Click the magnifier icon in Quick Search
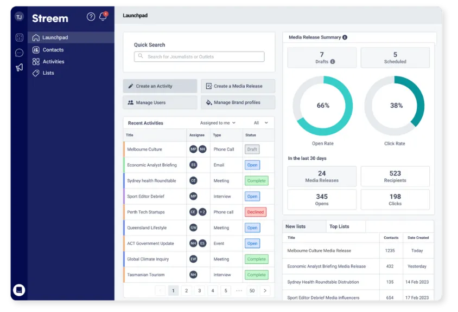 pos(141,56)
